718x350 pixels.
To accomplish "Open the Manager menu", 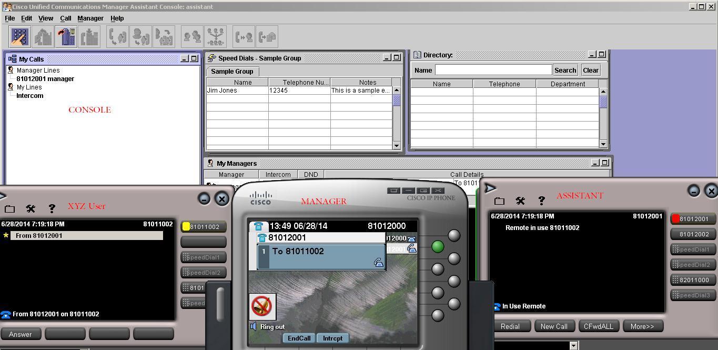I will (x=90, y=18).
